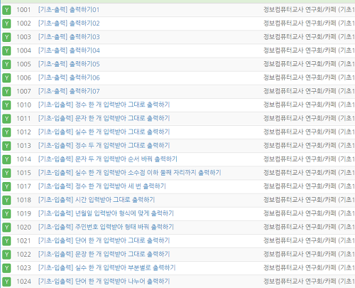Click problem number 1017
This screenshot has width=355, height=288.
pyautogui.click(x=23, y=186)
